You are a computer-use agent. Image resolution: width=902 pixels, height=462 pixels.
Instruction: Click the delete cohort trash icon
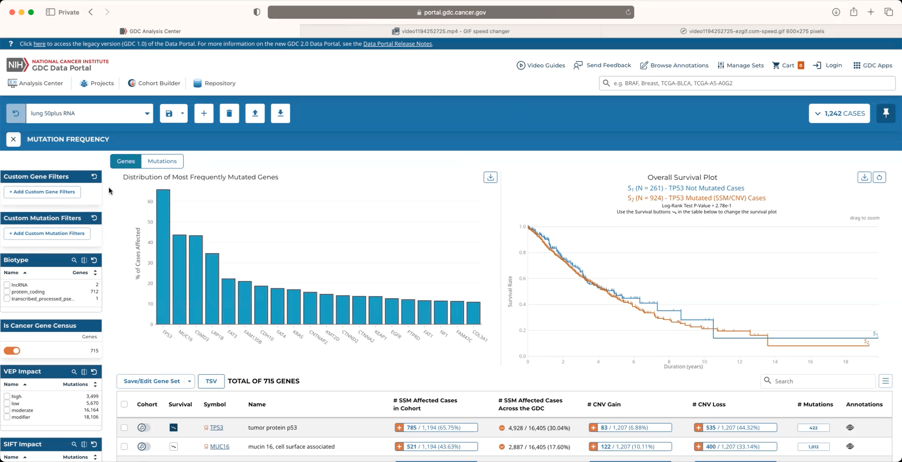[x=229, y=114]
